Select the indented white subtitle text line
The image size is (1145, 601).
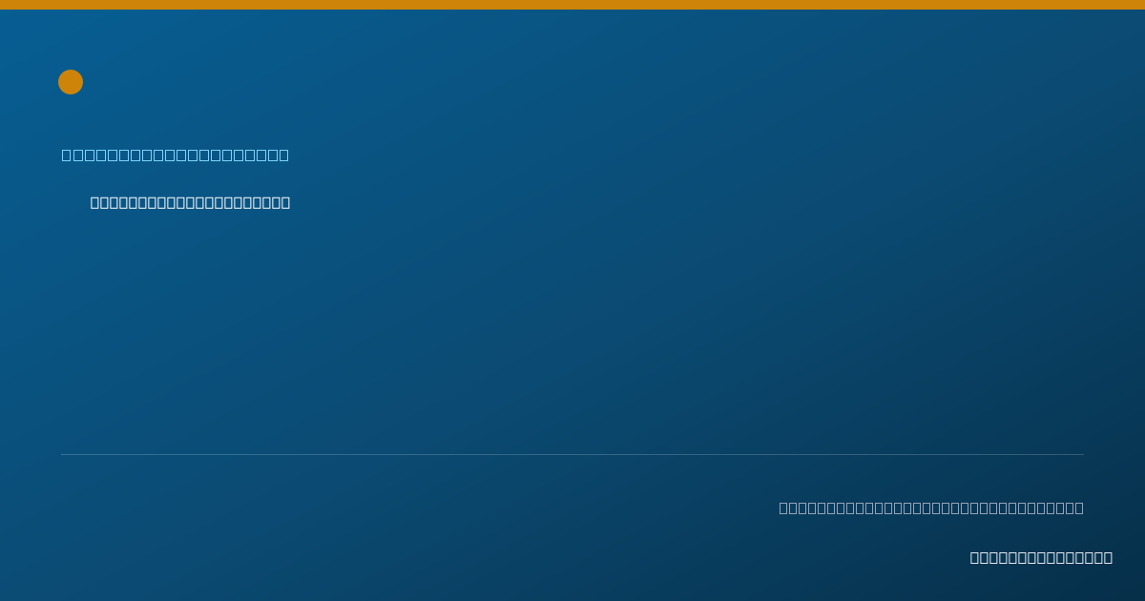click(190, 202)
